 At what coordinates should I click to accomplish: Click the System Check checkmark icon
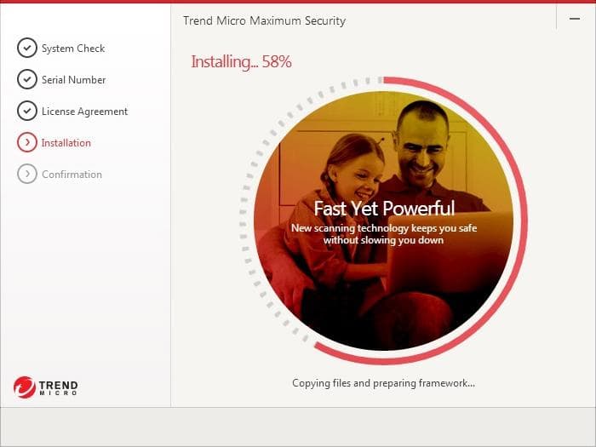tap(27, 48)
